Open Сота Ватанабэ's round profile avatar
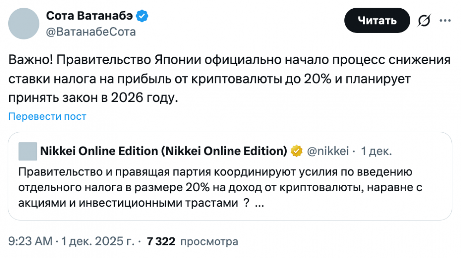Viewport: 461px width, 258px height. [x=24, y=23]
